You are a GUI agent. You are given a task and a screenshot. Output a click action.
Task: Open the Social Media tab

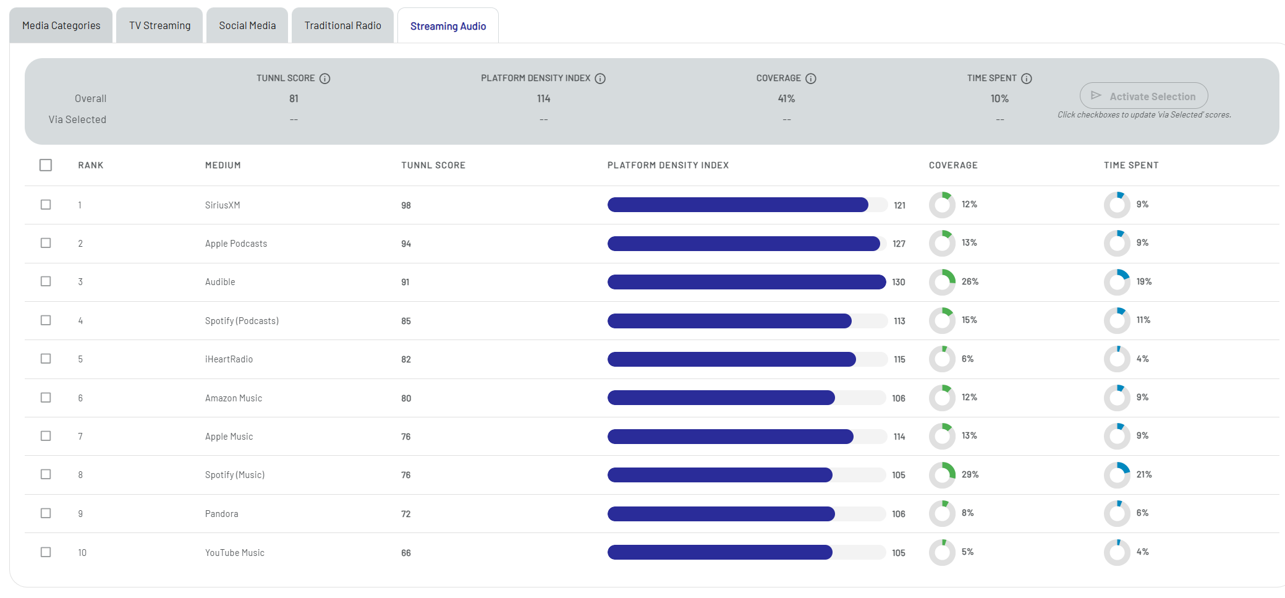coord(247,25)
